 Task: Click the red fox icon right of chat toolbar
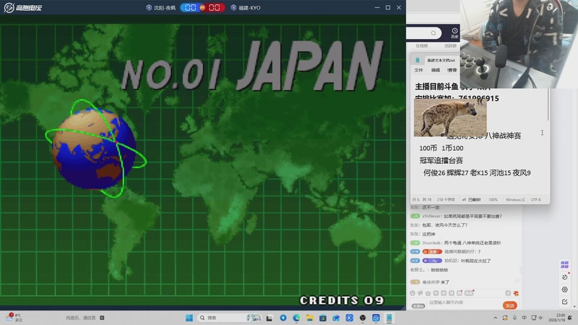click(x=516, y=293)
